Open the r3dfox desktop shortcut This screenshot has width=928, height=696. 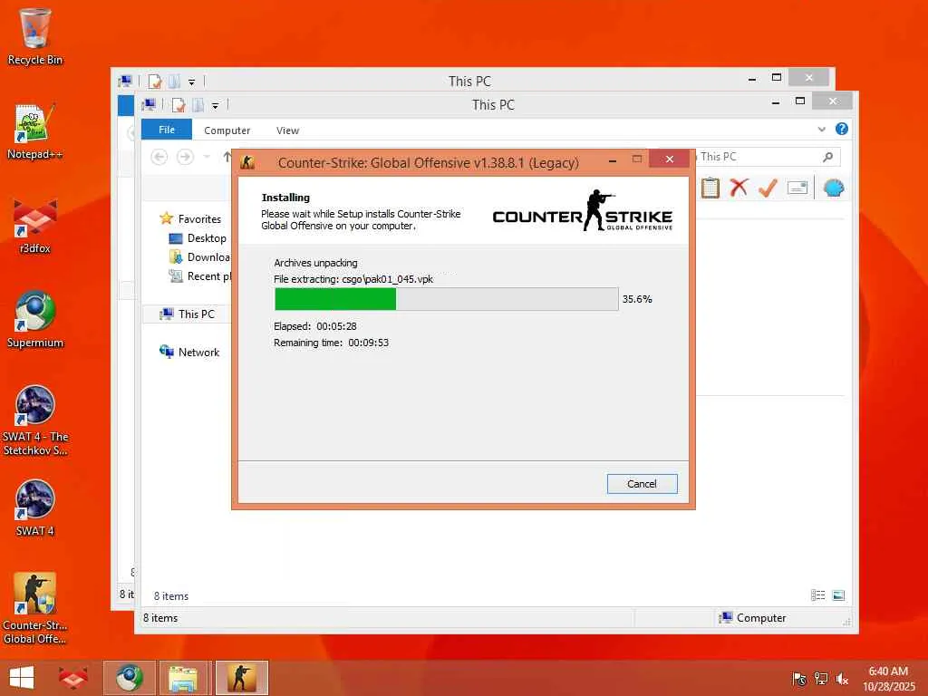(x=35, y=226)
